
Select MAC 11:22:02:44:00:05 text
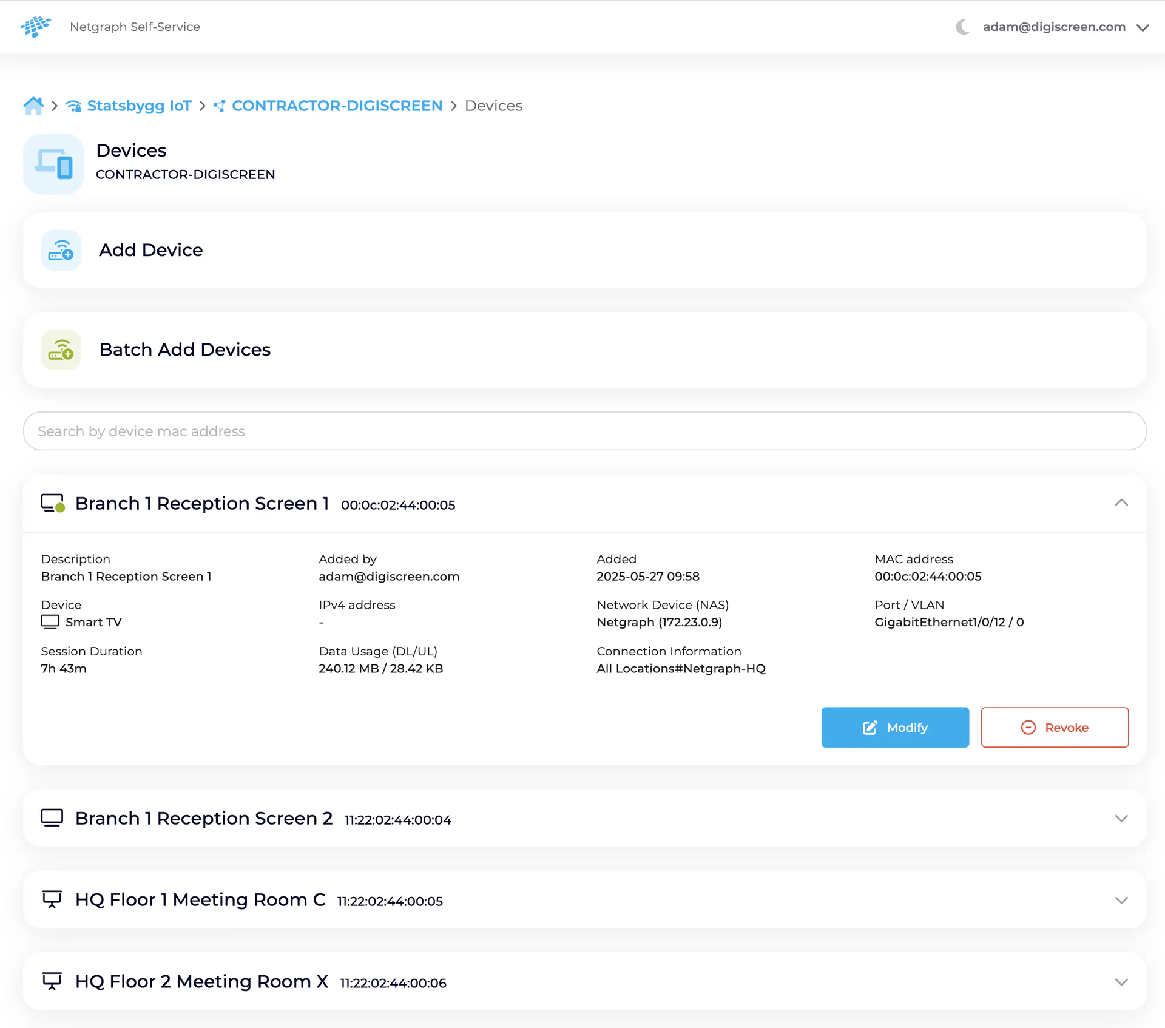pos(390,901)
